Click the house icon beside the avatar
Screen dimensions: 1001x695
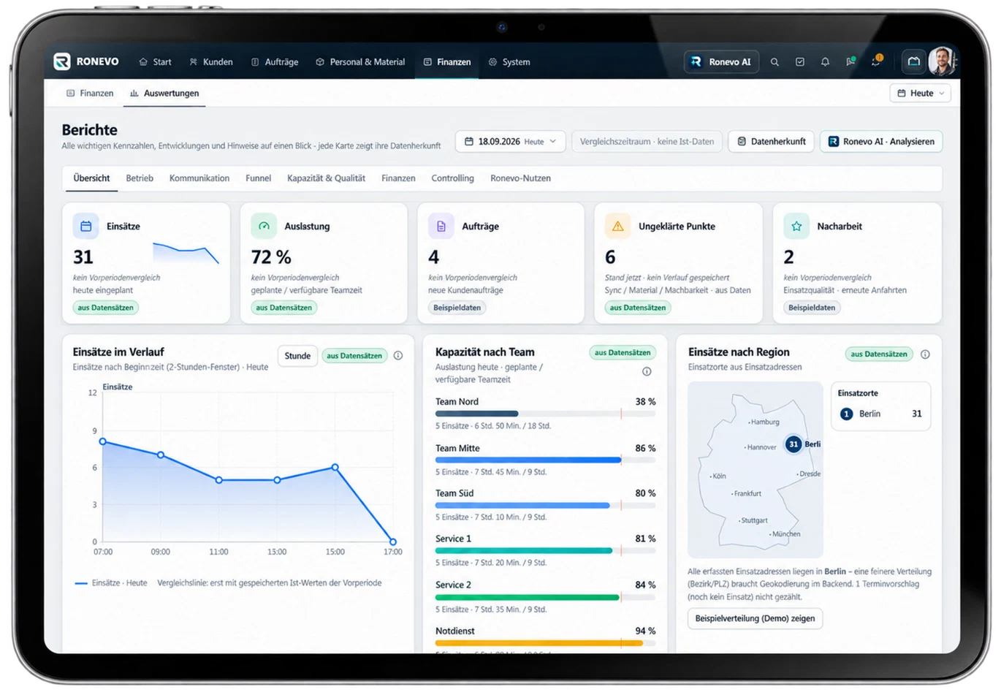click(x=913, y=61)
